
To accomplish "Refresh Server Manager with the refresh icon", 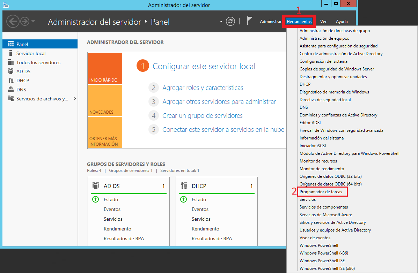I will tap(230, 21).
